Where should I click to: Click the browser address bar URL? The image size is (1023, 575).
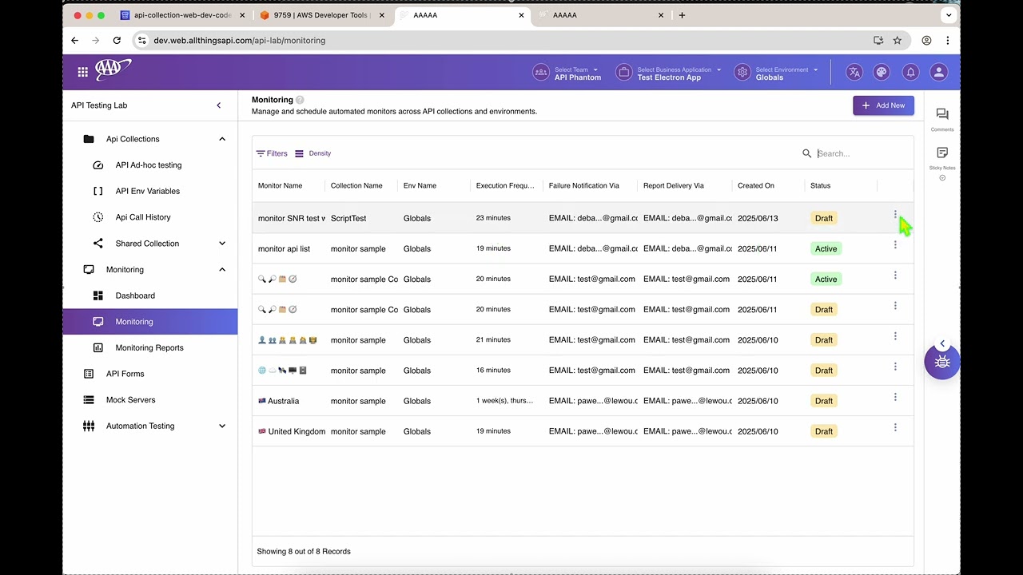coord(239,40)
